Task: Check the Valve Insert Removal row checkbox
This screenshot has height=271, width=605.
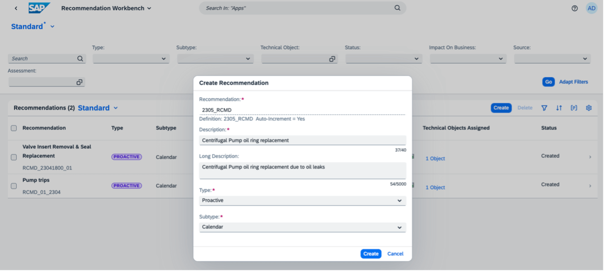Action: pyautogui.click(x=13, y=157)
